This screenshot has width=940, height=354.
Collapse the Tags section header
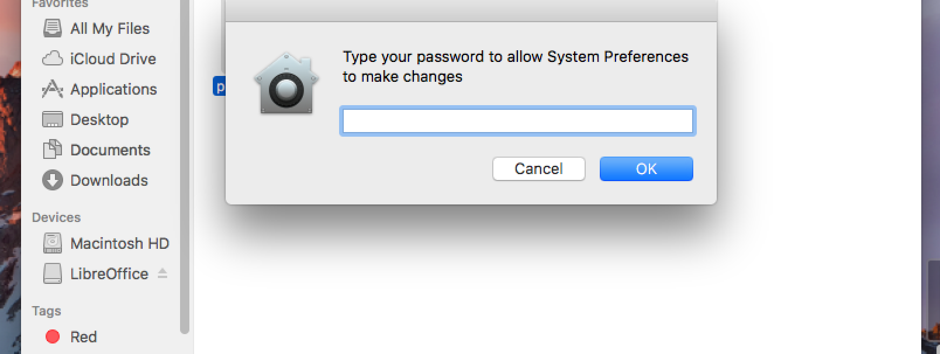point(46,311)
